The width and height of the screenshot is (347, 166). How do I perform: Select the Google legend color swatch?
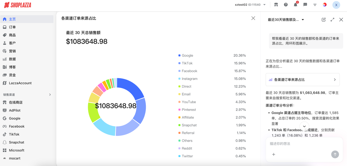tap(179, 55)
